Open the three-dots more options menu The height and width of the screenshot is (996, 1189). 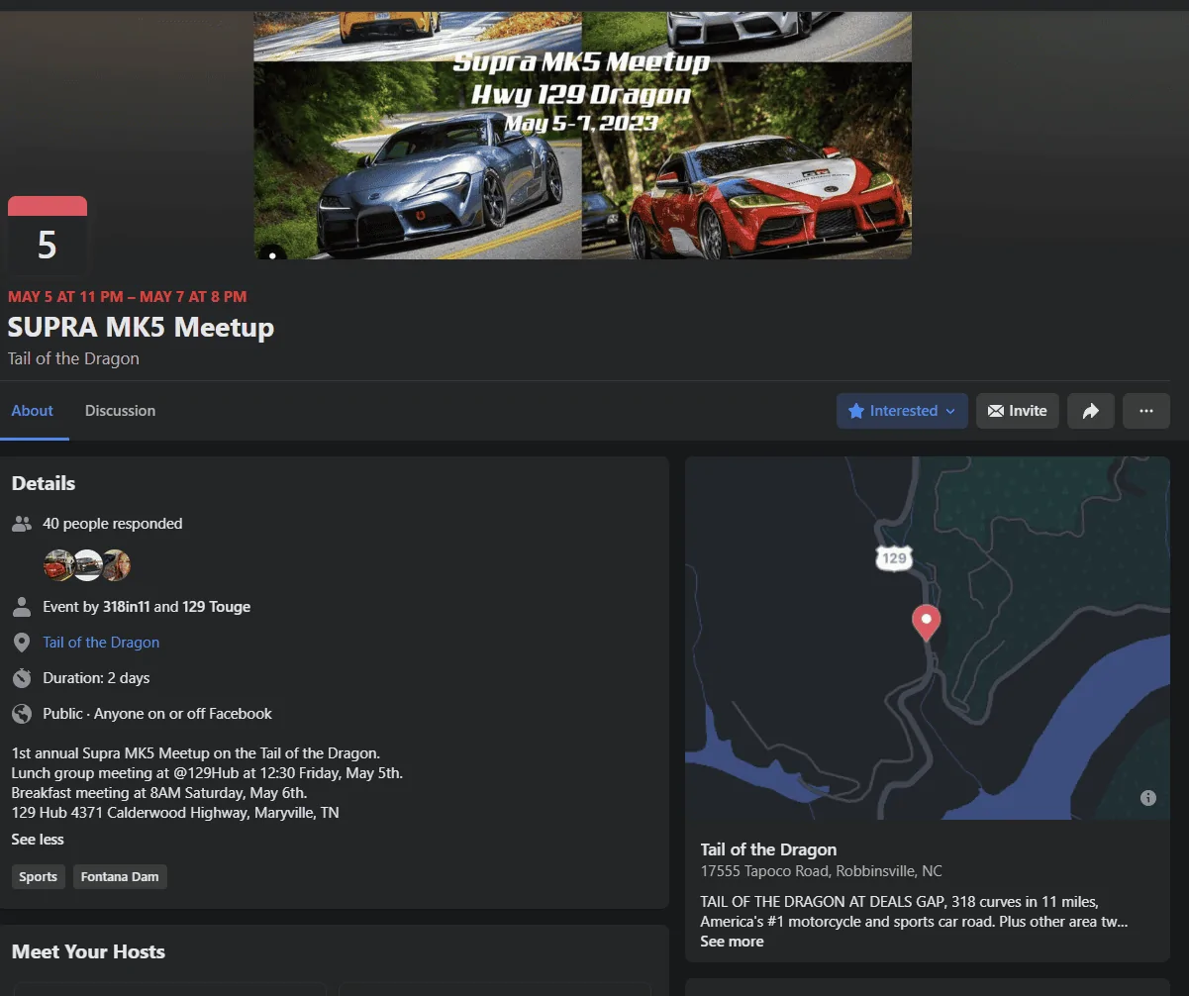[1146, 411]
